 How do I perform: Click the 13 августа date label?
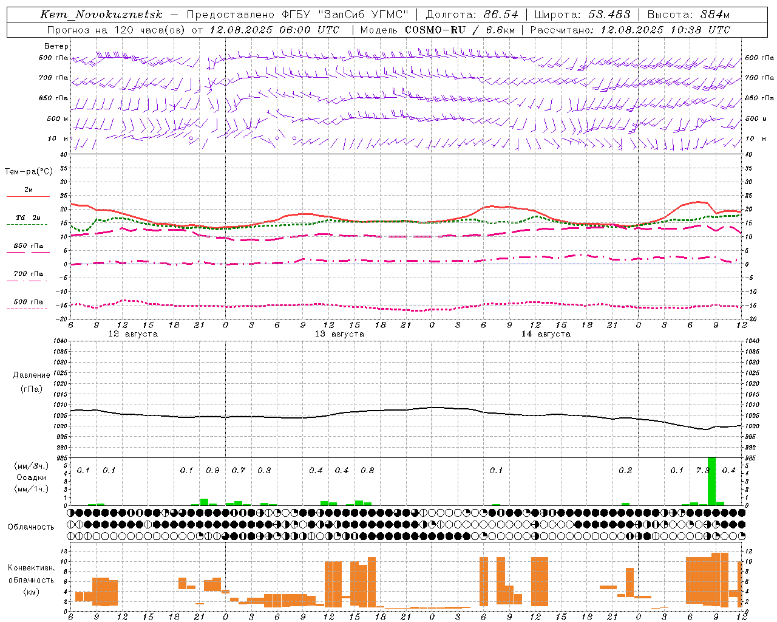(x=339, y=334)
